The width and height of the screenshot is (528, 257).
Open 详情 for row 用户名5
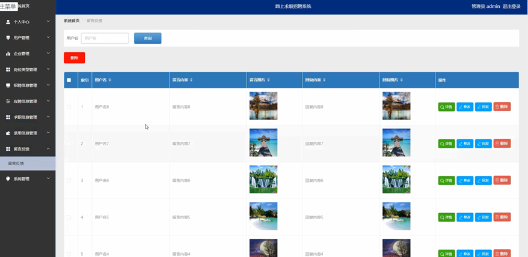point(446,217)
